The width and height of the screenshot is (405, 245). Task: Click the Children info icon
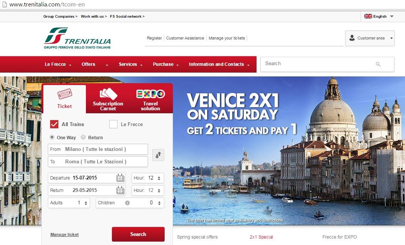point(127,203)
